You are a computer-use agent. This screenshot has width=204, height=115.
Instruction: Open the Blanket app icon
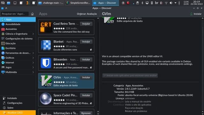point(46,45)
